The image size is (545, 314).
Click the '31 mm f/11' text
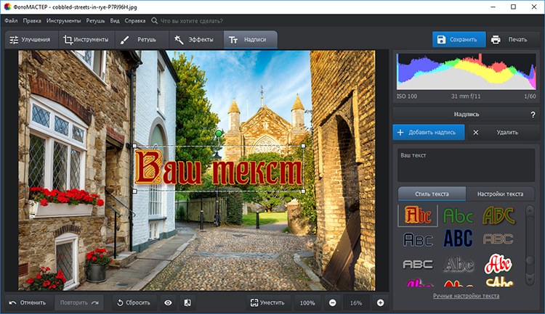click(x=466, y=96)
